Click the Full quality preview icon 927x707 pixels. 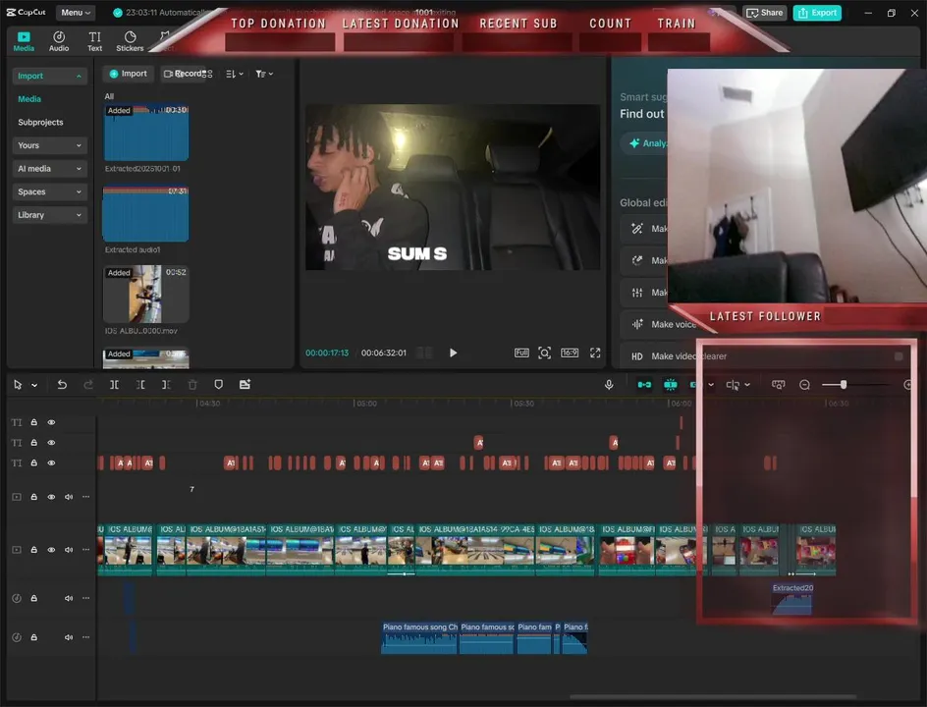521,353
